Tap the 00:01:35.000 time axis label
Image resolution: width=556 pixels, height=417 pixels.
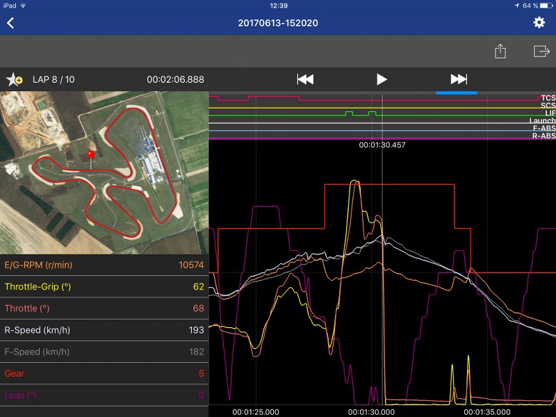click(487, 412)
